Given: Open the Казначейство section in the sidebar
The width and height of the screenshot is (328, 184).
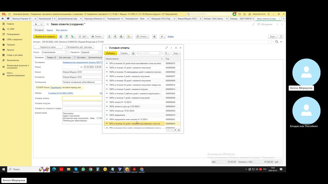Looking at the screenshot, I should [x=13, y=60].
